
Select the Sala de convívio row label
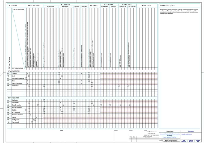point(17,108)
